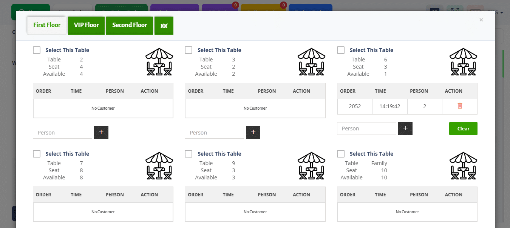The height and width of the screenshot is (228, 510).
Task: Check Select This Table for Table 9
Action: (x=189, y=154)
